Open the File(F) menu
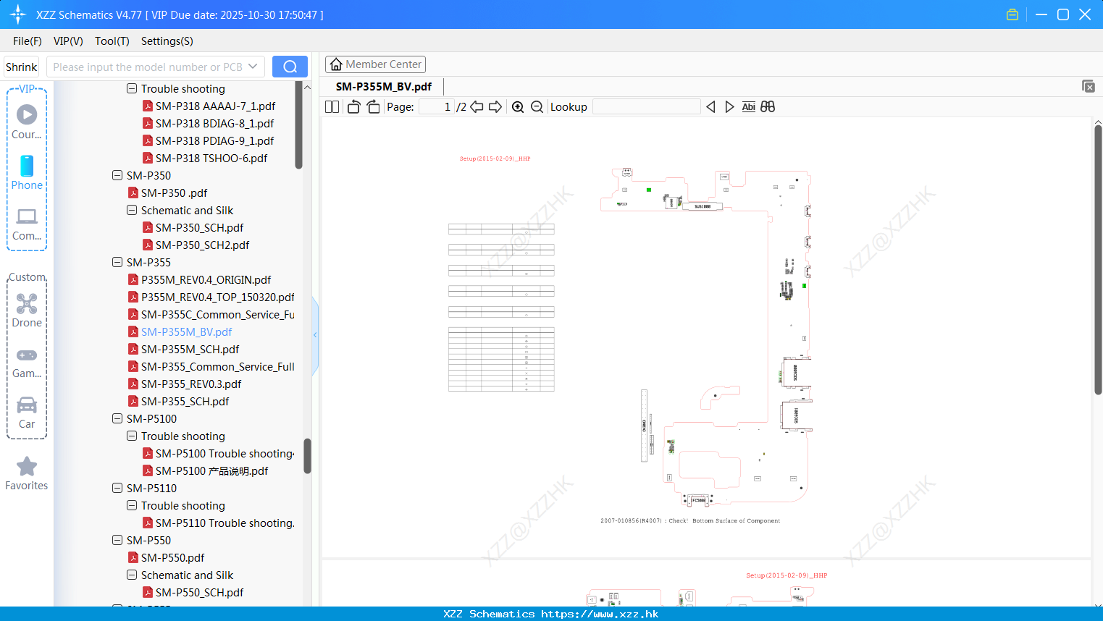 click(28, 41)
